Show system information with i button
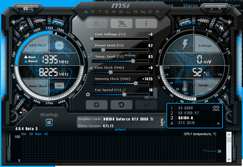This screenshot has width=243, height=167. coord(146,23)
